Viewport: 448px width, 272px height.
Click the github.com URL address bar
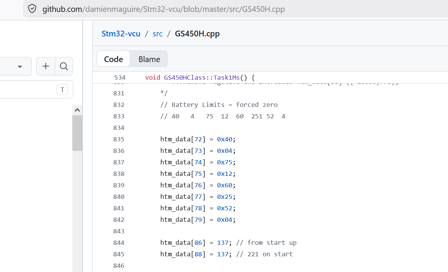point(163,9)
